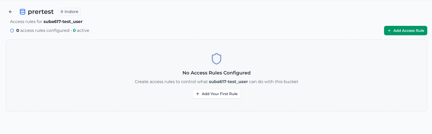Click the location pin icon beside Indore
Screen dimensions: 432x134
pos(62,12)
